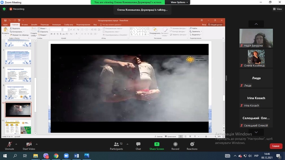Open the Participants panel
The height and width of the screenshot is (160, 285).
116,146
